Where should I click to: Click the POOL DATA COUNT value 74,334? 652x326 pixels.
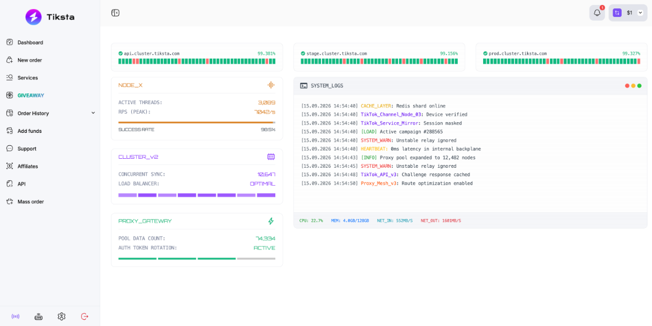click(265, 238)
